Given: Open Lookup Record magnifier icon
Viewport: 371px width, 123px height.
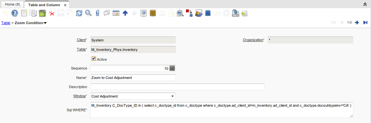Looking at the screenshot, I should [88, 13].
